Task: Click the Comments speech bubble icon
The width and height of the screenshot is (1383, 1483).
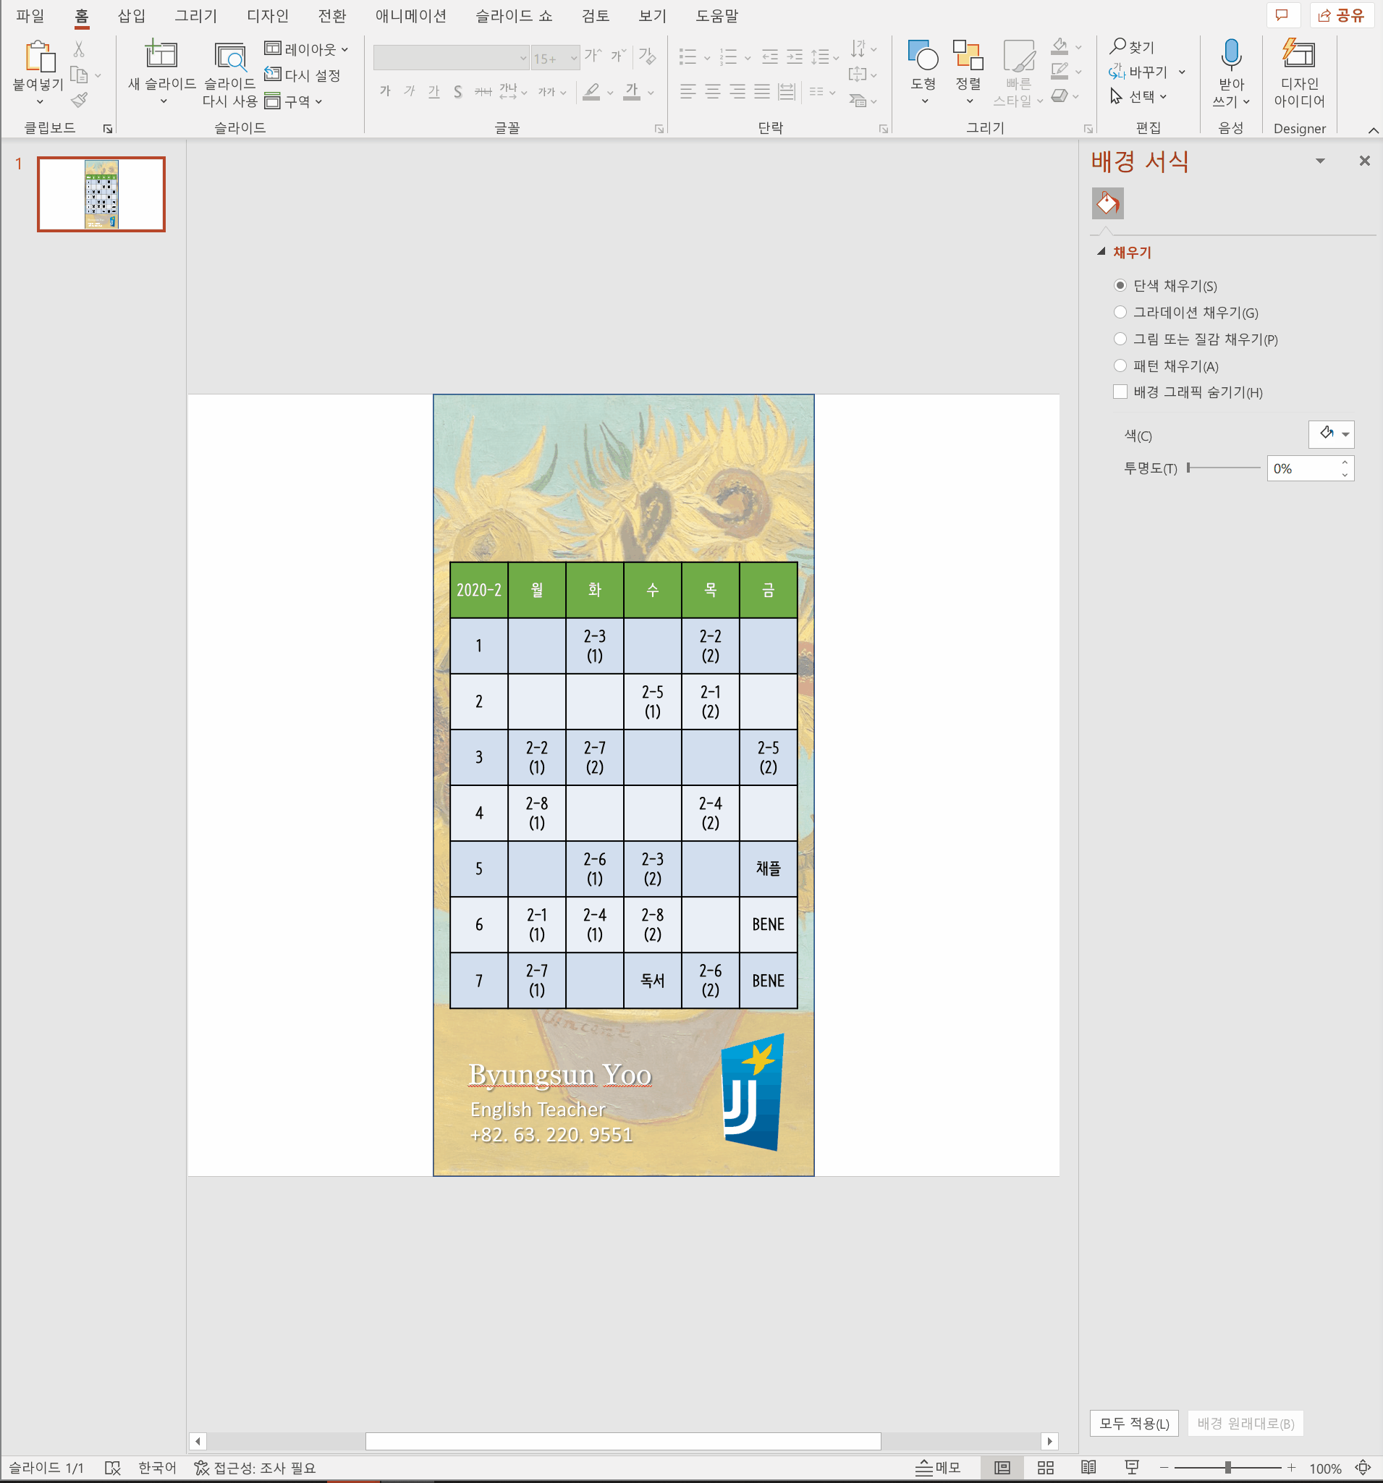Action: click(x=1282, y=15)
